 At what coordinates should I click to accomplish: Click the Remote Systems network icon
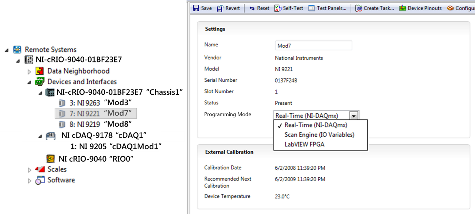(17, 49)
